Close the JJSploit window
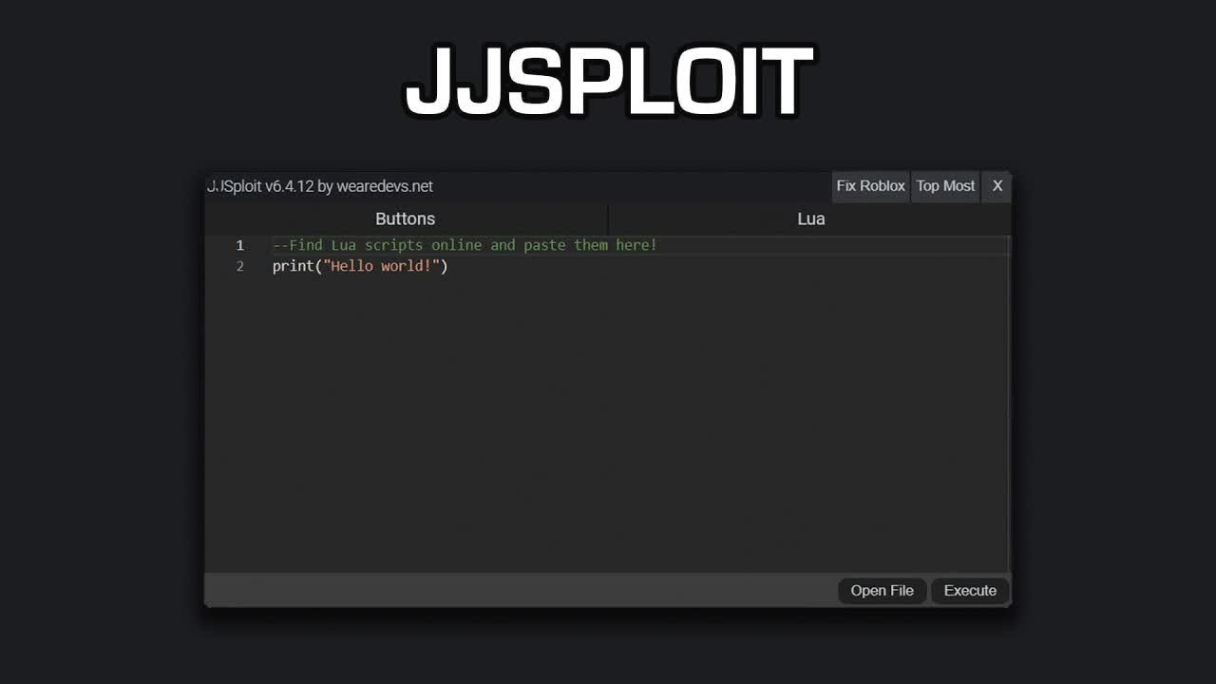This screenshot has width=1216, height=684. (x=997, y=186)
